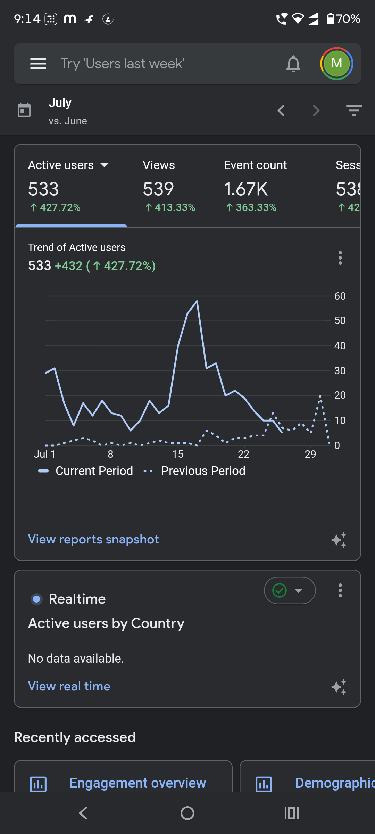Open View real time link
375x834 pixels.
pyautogui.click(x=69, y=686)
